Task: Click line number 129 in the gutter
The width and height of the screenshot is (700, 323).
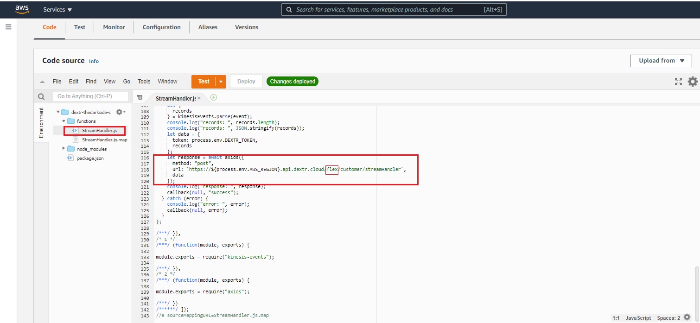Action: pos(144,234)
